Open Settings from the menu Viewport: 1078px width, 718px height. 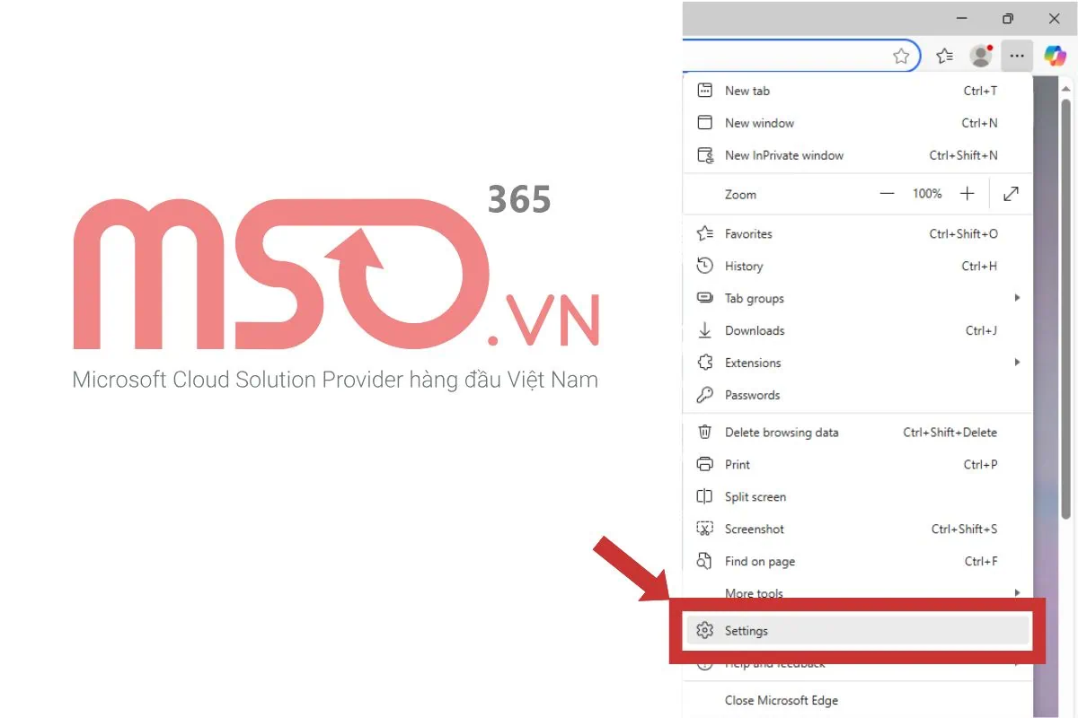(x=747, y=631)
